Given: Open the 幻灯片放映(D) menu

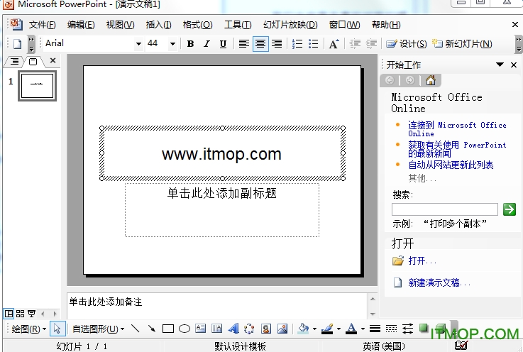Looking at the screenshot, I should (x=290, y=25).
